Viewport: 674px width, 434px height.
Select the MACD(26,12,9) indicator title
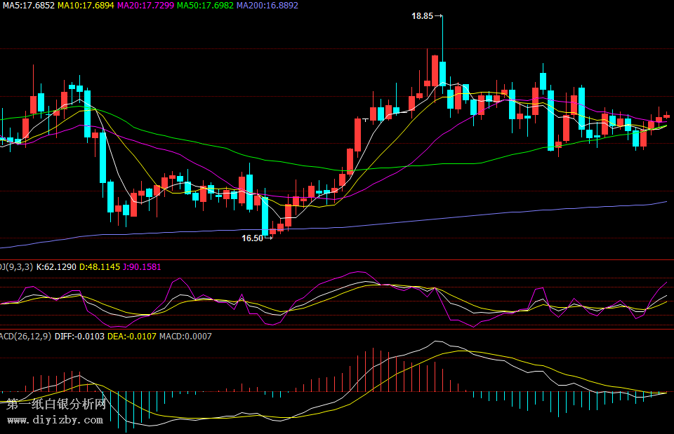[x=25, y=337]
